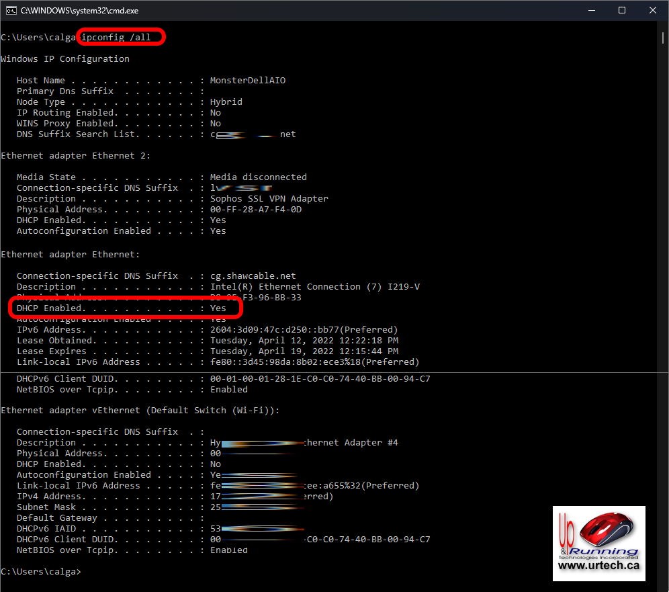Click the circled DHCP Enabled Yes line
The height and width of the screenshot is (592, 669).
tap(126, 308)
